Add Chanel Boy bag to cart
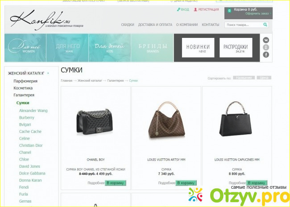 (x=116, y=183)
